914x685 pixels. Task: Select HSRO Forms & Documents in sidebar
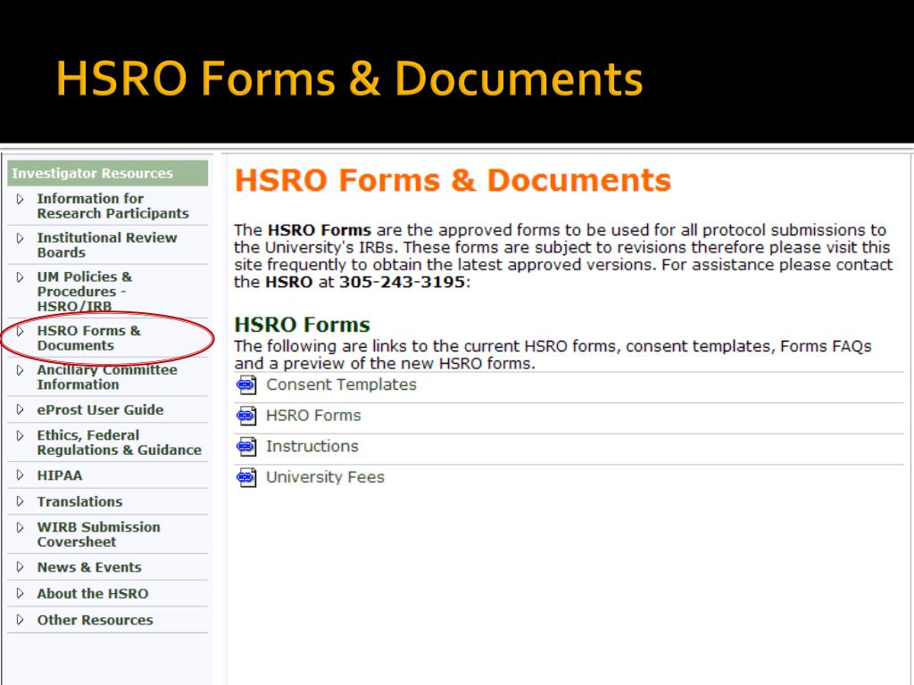click(x=89, y=338)
